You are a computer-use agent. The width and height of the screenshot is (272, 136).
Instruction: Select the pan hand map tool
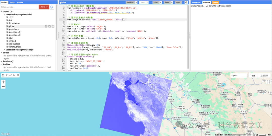(x=3, y=75)
